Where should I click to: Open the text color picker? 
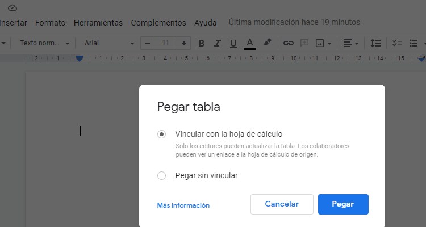250,43
